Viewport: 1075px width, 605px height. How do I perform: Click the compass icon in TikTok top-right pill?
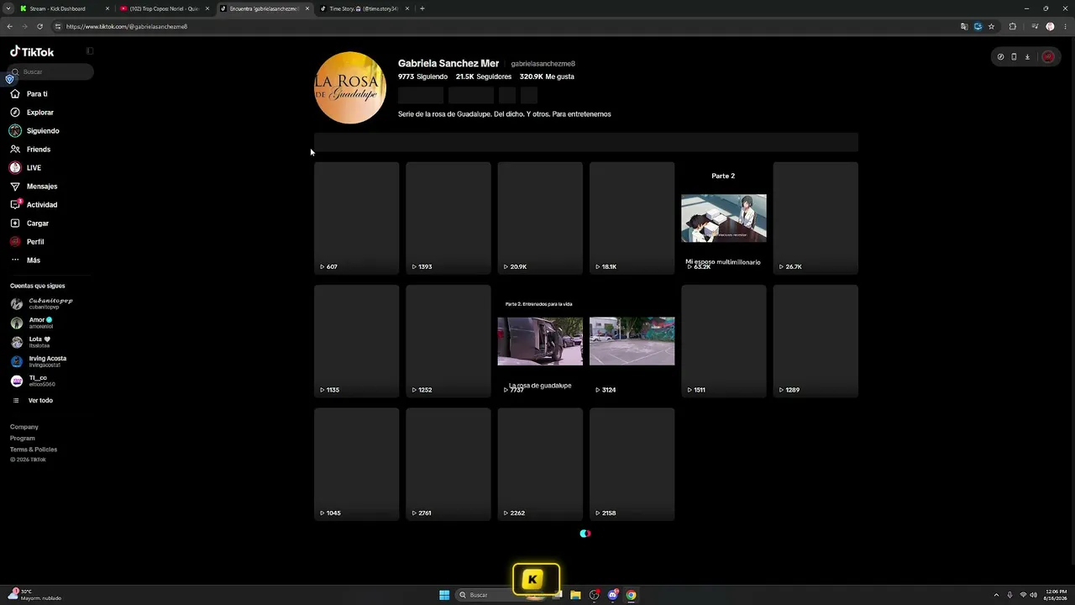(1000, 57)
